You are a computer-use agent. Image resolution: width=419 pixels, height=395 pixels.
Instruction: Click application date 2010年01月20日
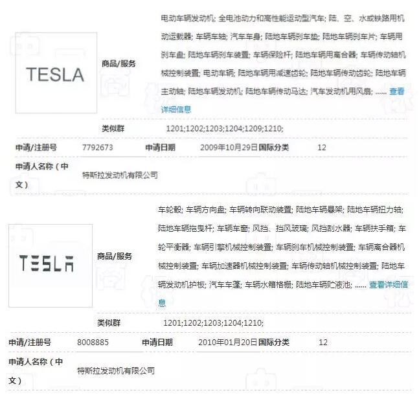coord(228,343)
